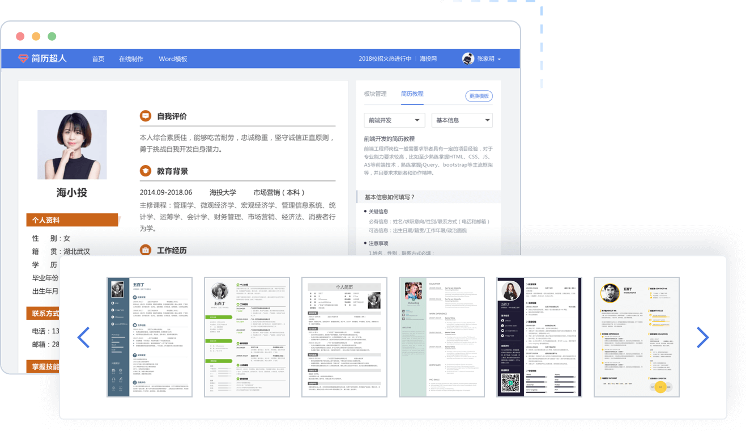Open the 基本信息 dropdown

[x=462, y=120]
